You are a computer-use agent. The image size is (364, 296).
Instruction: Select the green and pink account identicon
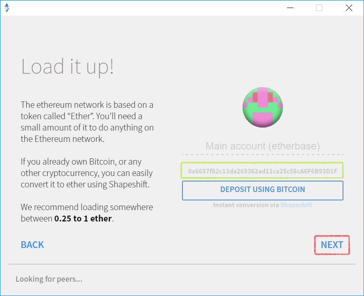263,107
